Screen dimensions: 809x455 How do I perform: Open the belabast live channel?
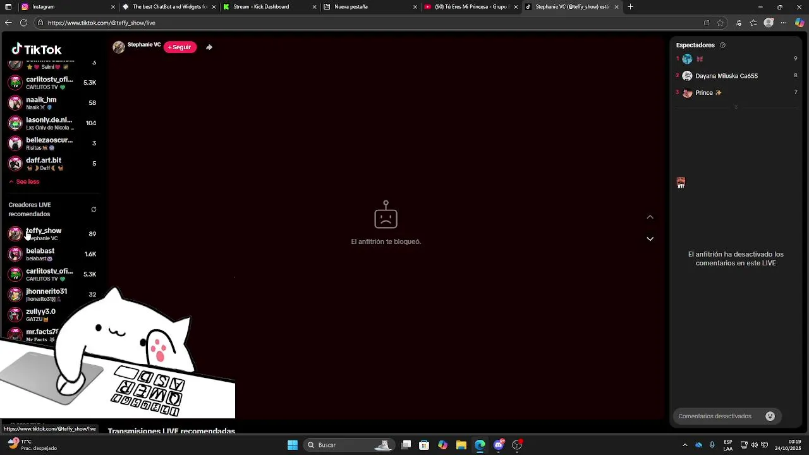(52, 254)
